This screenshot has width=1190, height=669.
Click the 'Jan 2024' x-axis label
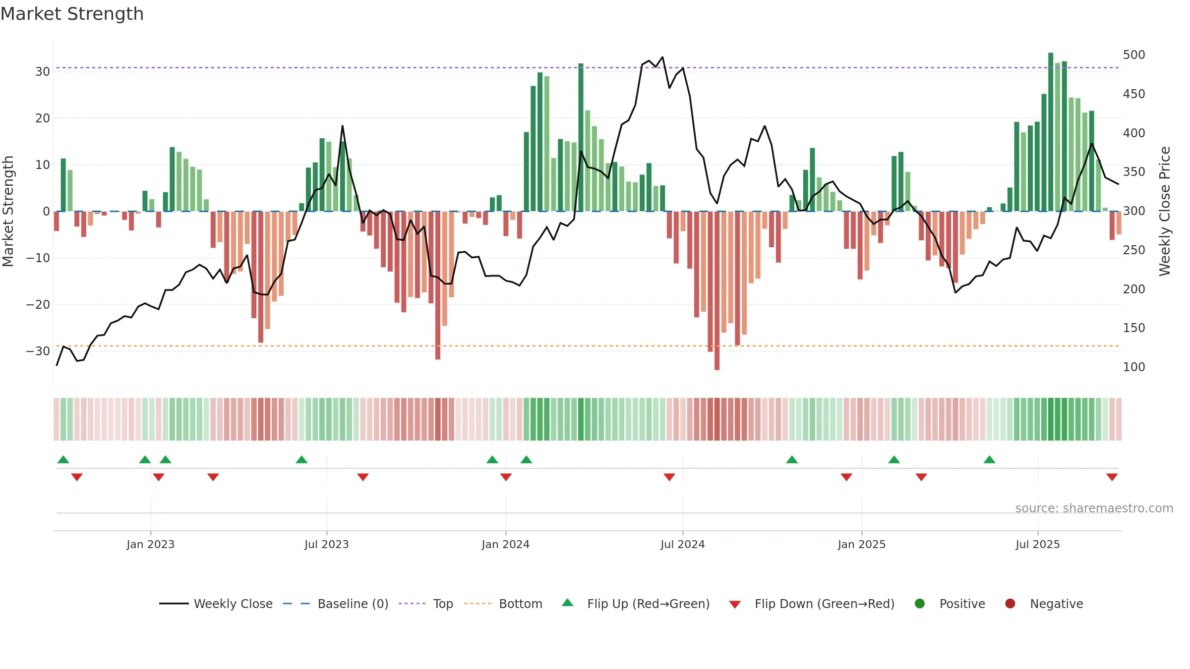click(x=506, y=545)
